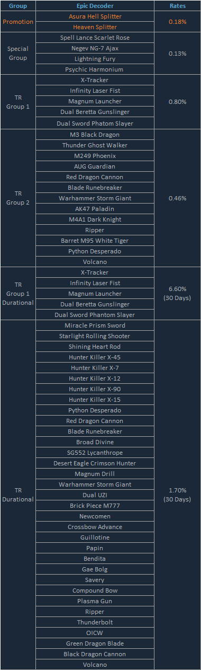This screenshot has height=670, width=201.
Task: Click the Rates column header
Action: coord(177,6)
